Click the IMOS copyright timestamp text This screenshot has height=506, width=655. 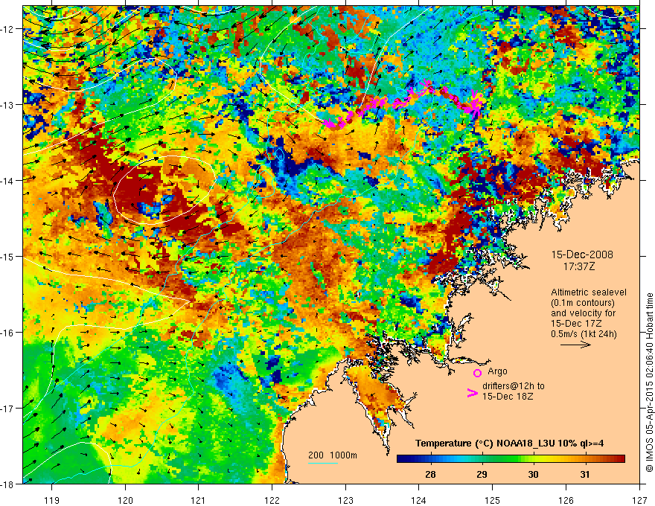click(650, 382)
